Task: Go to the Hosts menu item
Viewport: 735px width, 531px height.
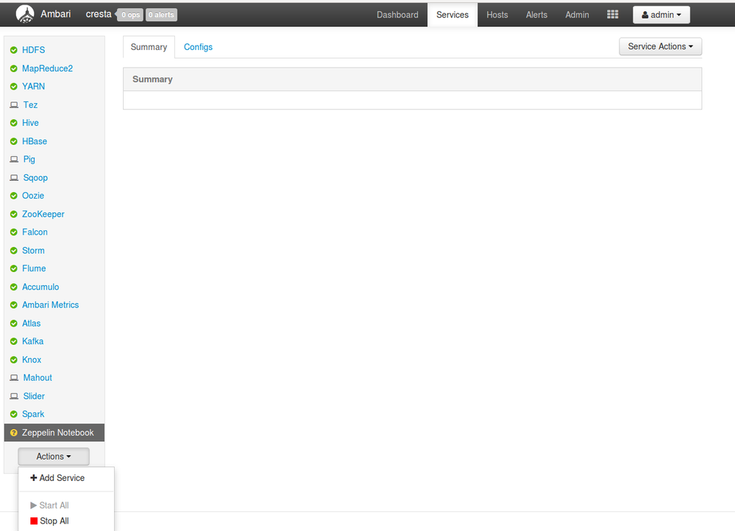Action: pos(497,15)
